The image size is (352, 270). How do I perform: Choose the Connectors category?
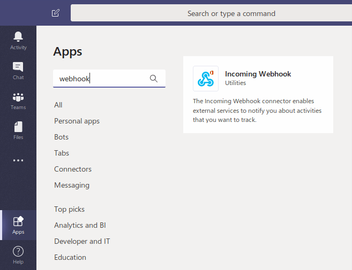[73, 169]
